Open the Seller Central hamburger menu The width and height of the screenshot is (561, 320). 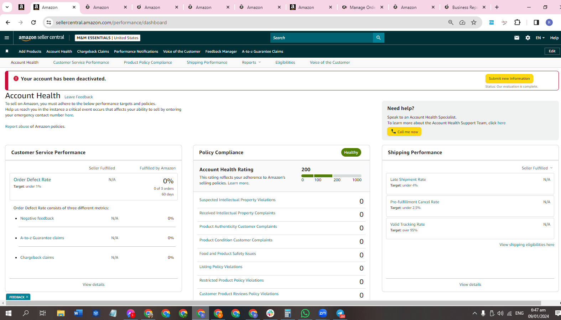[7, 38]
